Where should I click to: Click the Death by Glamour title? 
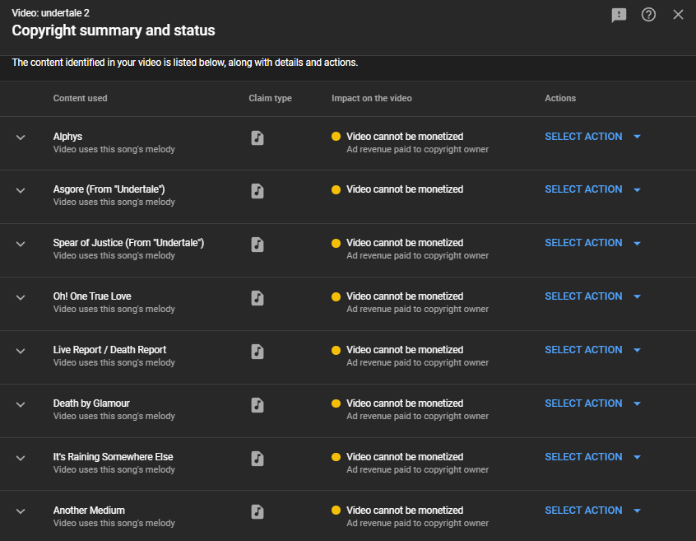pyautogui.click(x=91, y=403)
